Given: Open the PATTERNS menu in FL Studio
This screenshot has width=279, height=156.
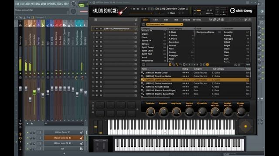Looking at the screenshot, I should click(35, 4).
